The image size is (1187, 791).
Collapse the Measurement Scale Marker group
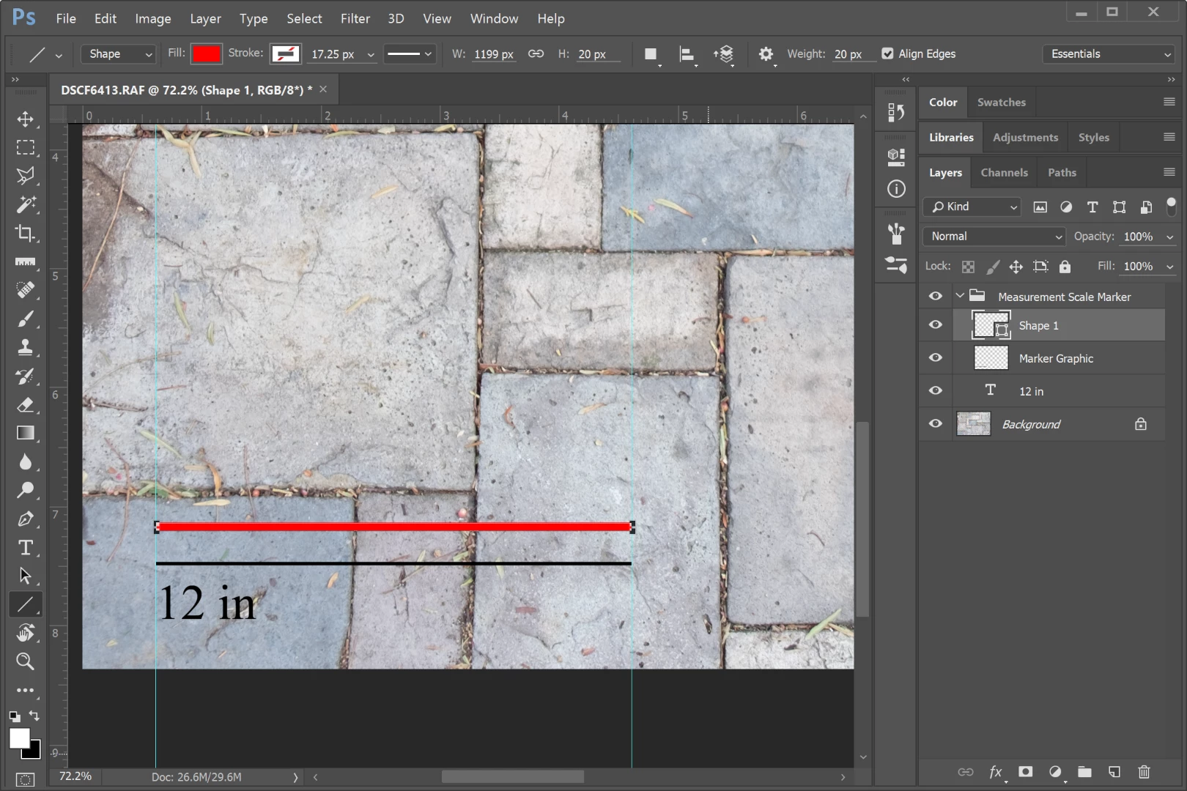click(x=960, y=296)
